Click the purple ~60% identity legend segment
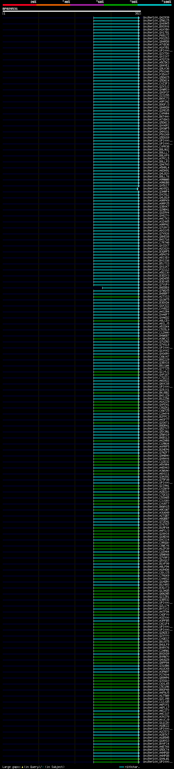Image resolution: width=174 pixels, height=769 pixels. point(87,5)
